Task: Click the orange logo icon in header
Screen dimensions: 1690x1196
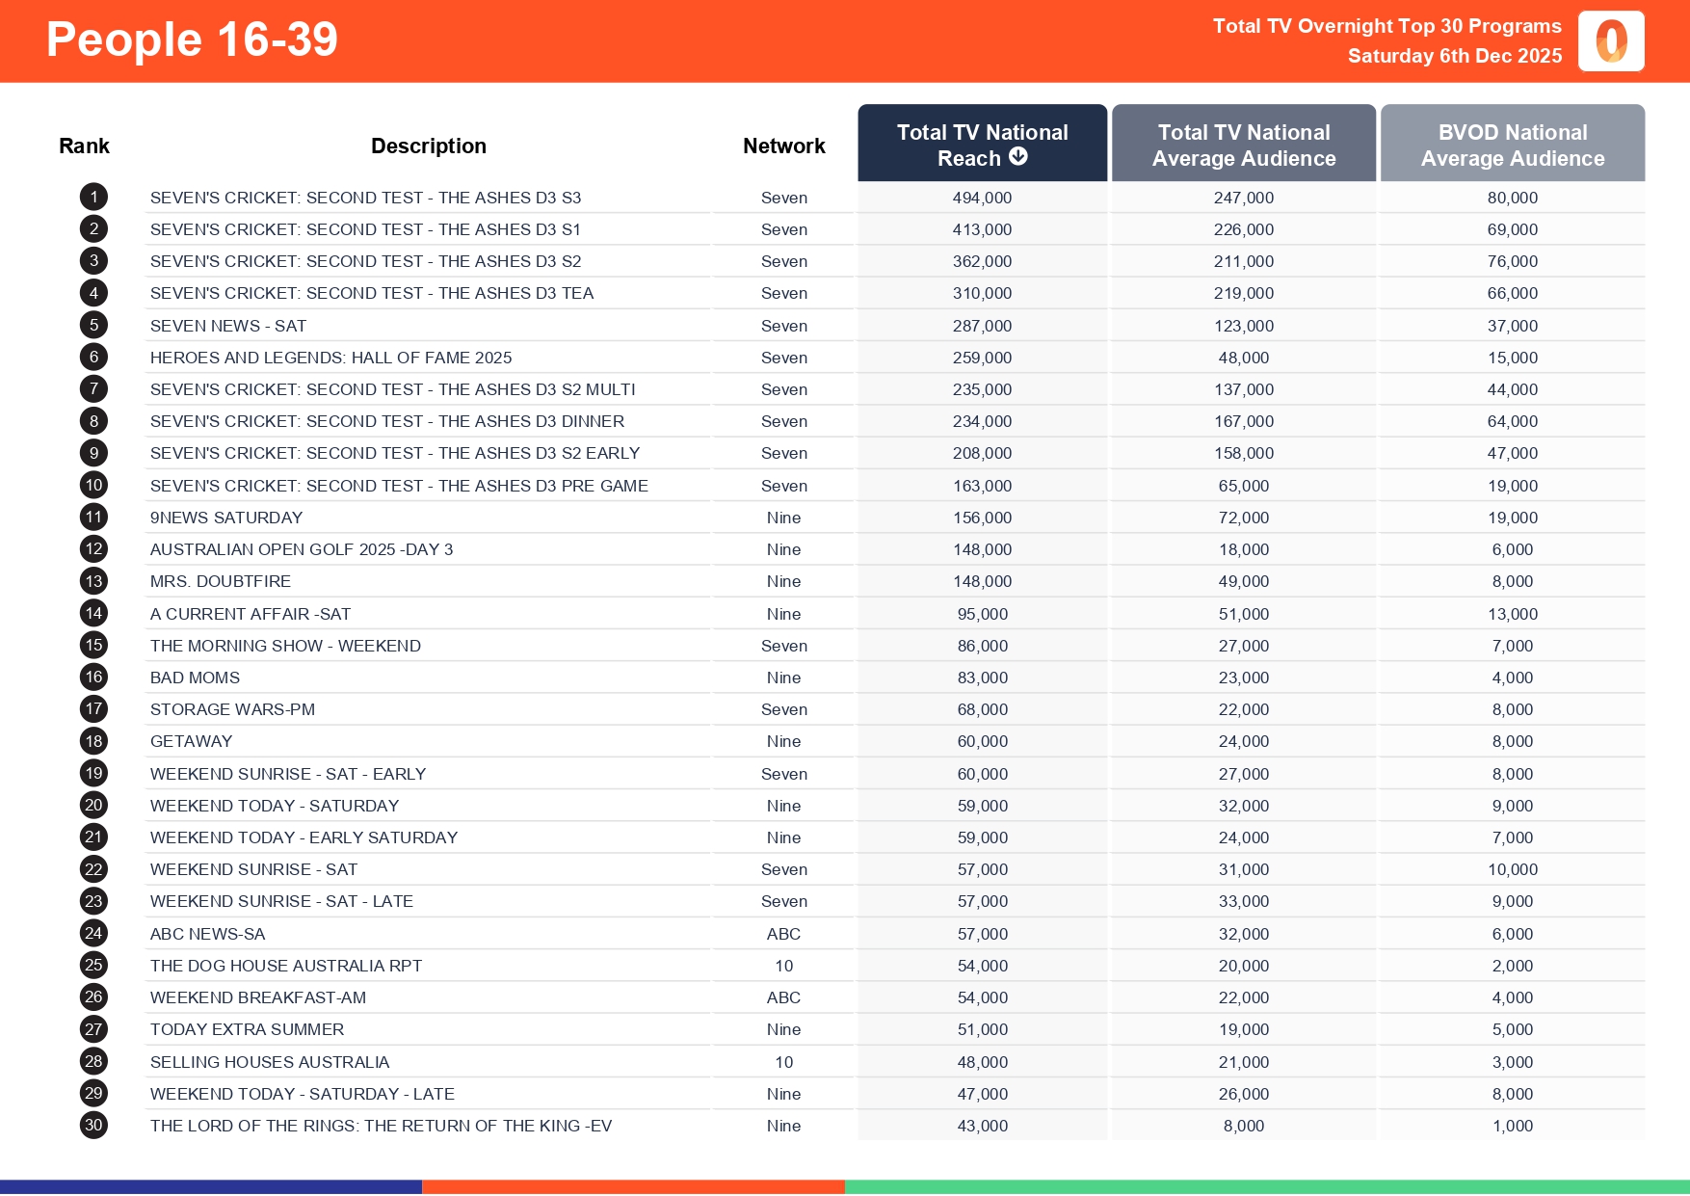Action: click(1610, 41)
